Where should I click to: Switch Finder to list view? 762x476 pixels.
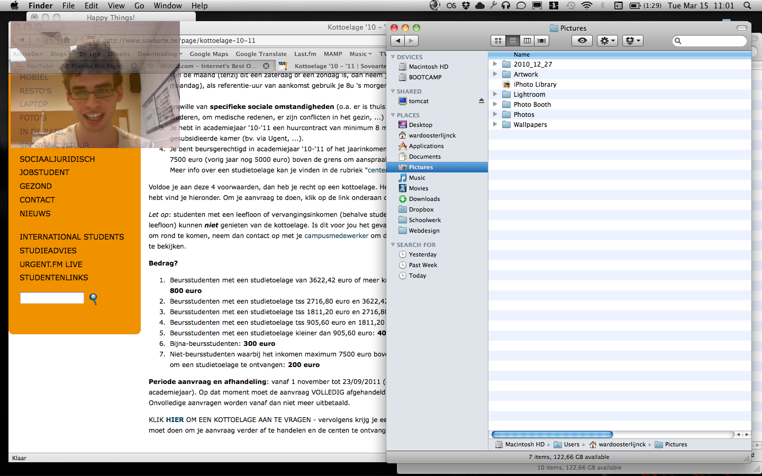512,41
